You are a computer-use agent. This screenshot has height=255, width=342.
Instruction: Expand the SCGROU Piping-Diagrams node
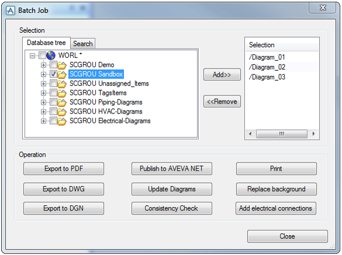tap(43, 102)
